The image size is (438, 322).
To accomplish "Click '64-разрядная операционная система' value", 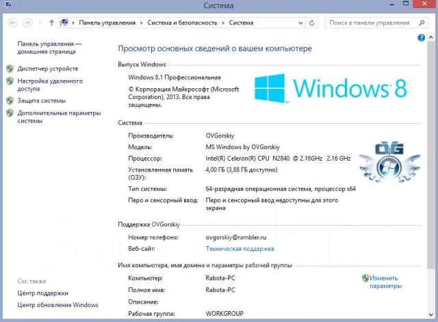I will tap(281, 189).
